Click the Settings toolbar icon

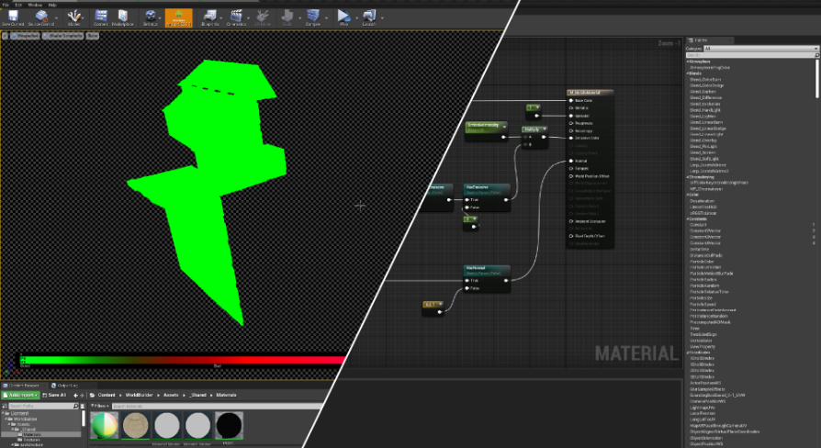(x=150, y=17)
